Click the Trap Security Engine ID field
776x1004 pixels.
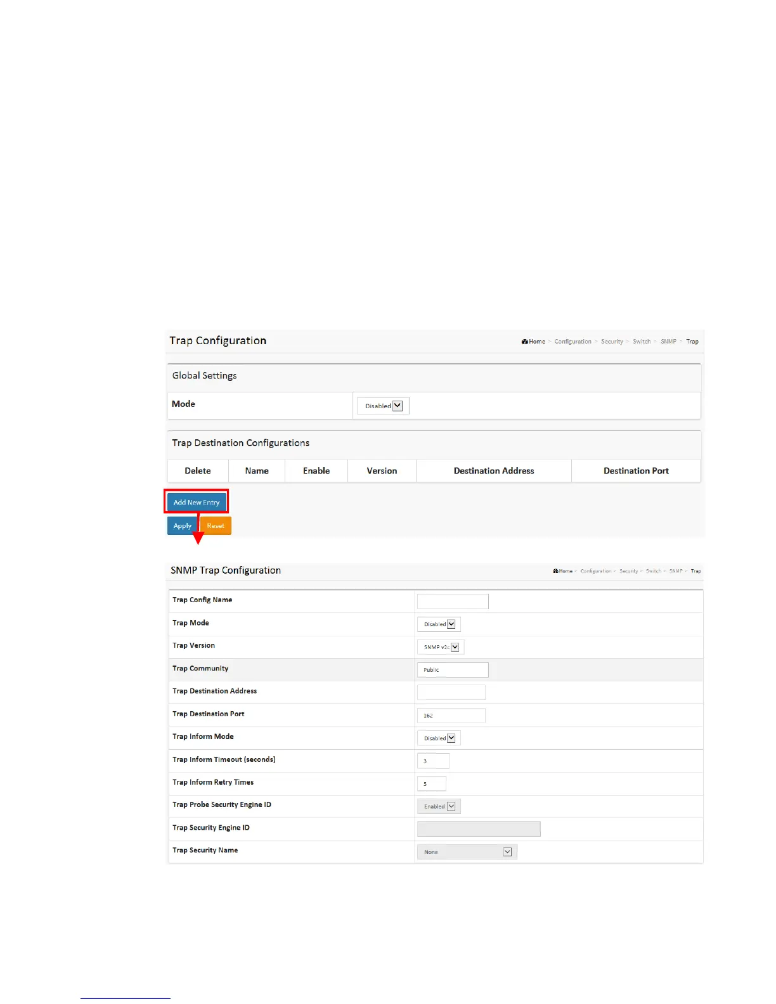[479, 829]
